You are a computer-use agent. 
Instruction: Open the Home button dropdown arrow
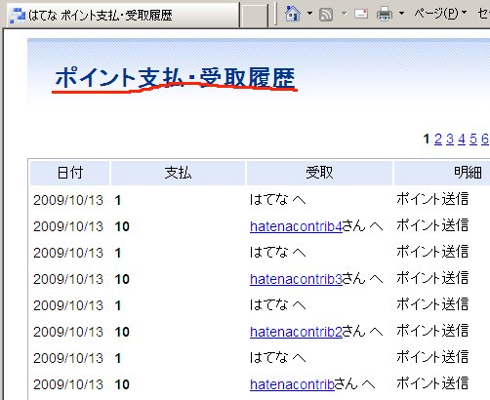[x=309, y=14]
